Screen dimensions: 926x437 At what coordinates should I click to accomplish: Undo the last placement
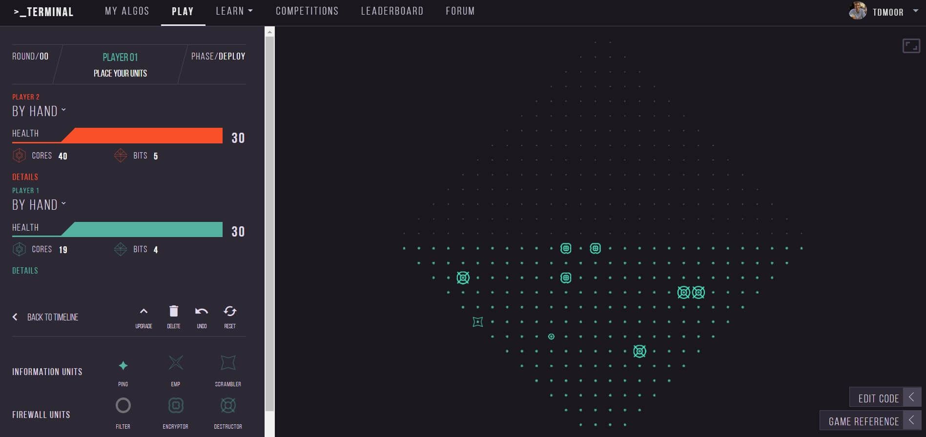(202, 311)
